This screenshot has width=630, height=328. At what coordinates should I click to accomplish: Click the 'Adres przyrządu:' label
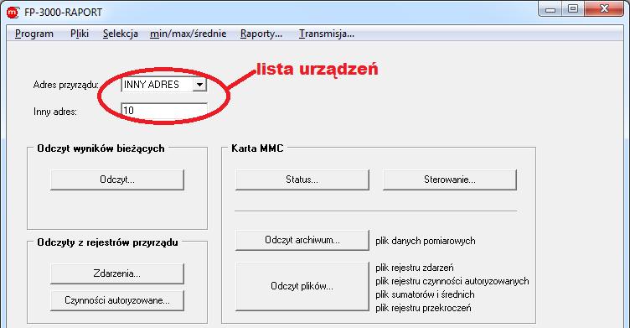[x=66, y=85]
